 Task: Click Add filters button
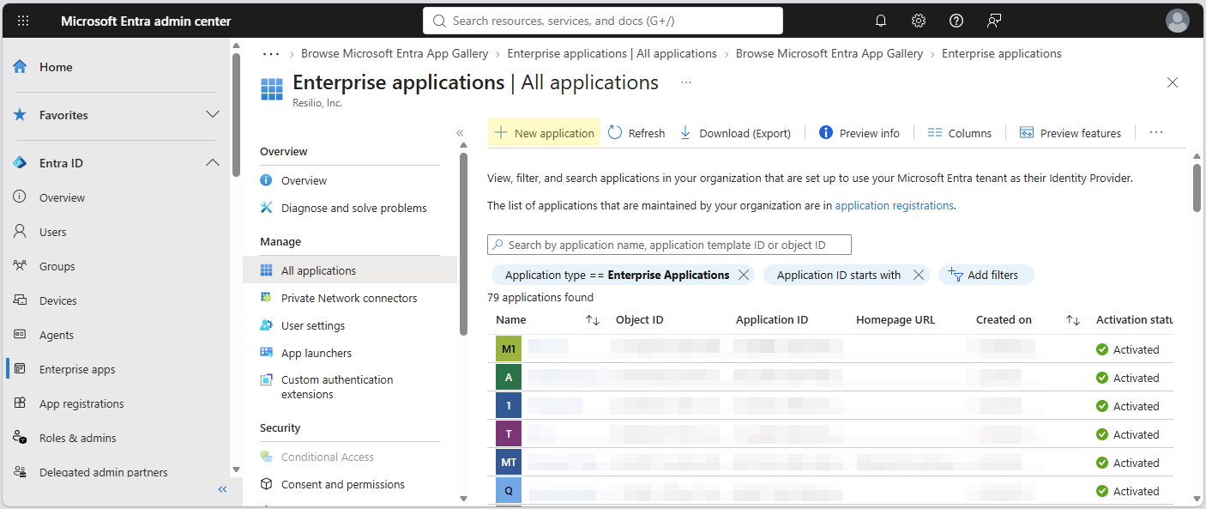click(986, 275)
